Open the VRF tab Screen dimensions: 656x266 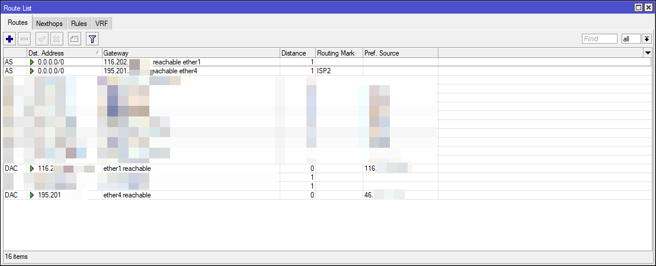click(101, 24)
